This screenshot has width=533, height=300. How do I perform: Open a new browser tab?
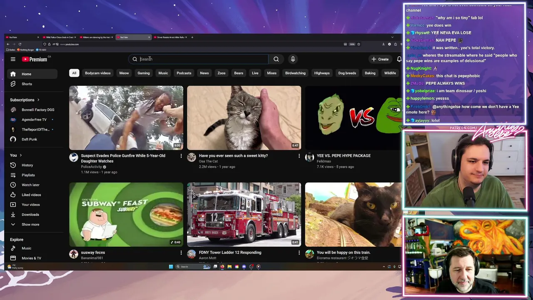(192, 37)
